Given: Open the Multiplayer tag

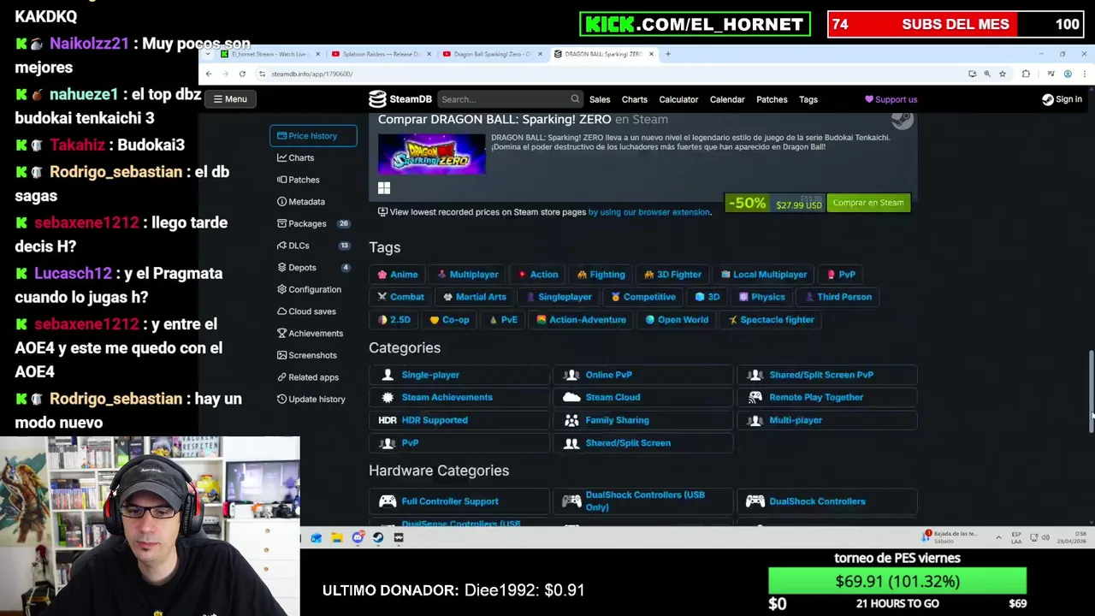Looking at the screenshot, I should 467,275.
